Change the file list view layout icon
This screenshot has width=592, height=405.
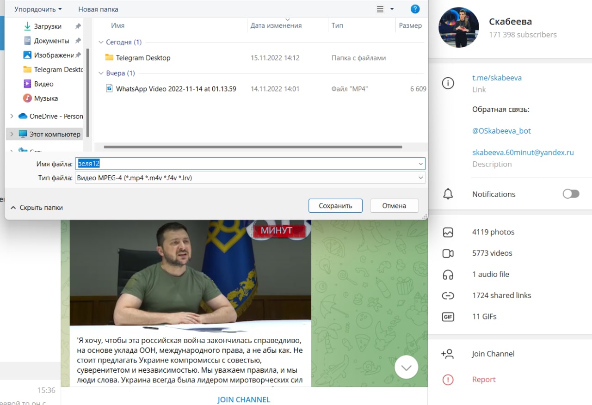[x=380, y=9]
